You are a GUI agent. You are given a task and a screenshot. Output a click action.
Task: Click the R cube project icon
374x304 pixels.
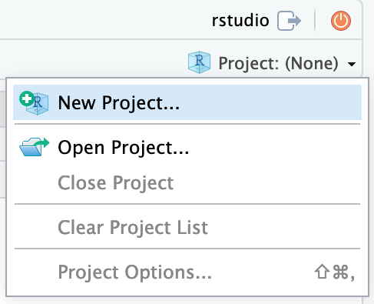click(199, 62)
